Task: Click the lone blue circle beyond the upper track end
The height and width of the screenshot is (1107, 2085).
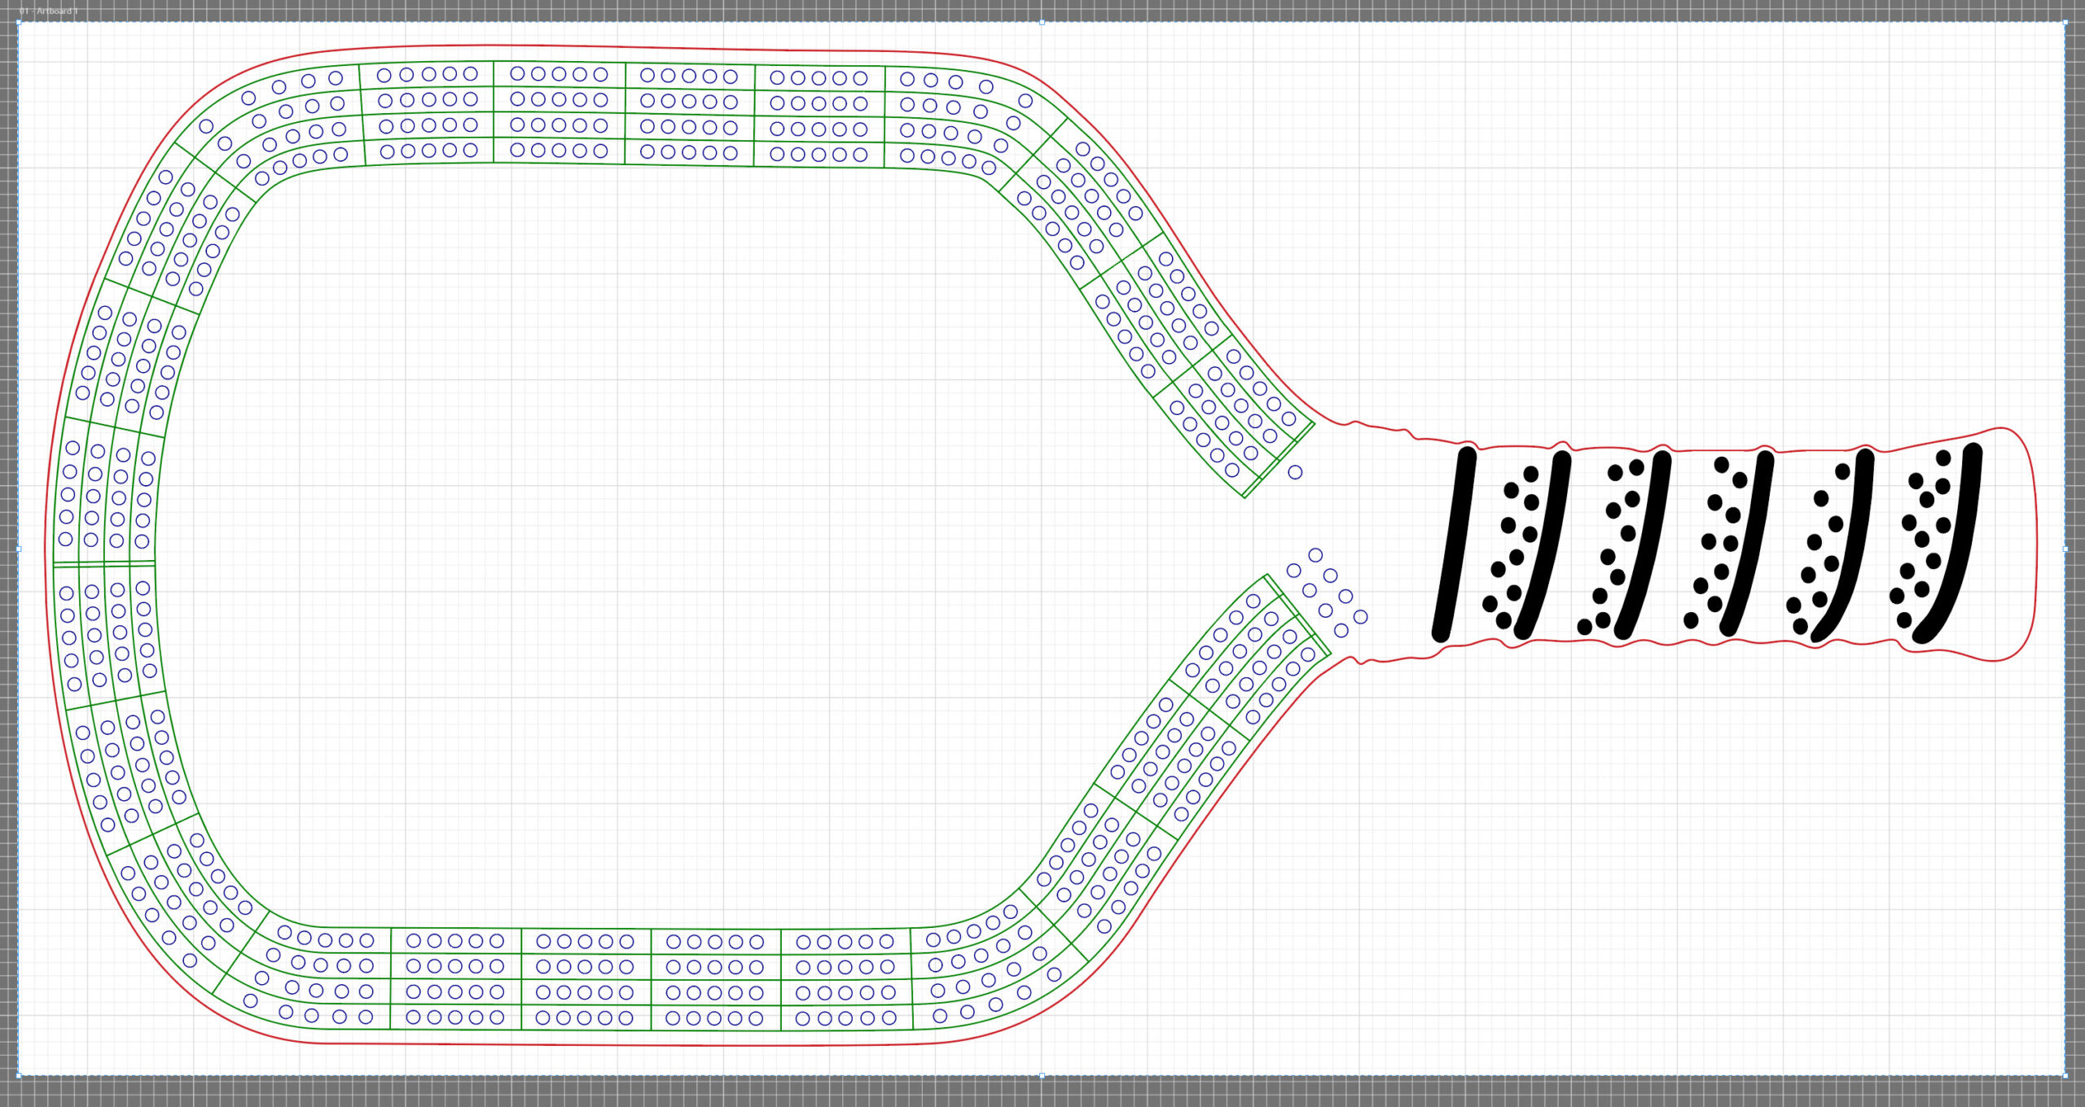Action: [1295, 472]
